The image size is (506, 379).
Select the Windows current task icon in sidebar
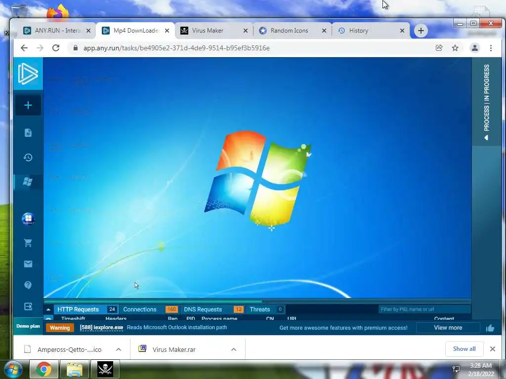pyautogui.click(x=28, y=182)
